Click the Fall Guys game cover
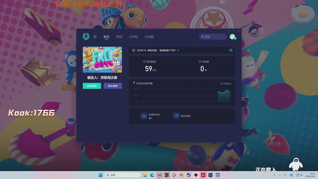 tap(103, 60)
